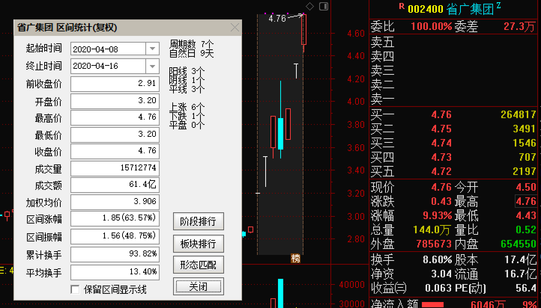Click the small red square candlestick marker
The height and width of the screenshot is (308, 541).
251,230
